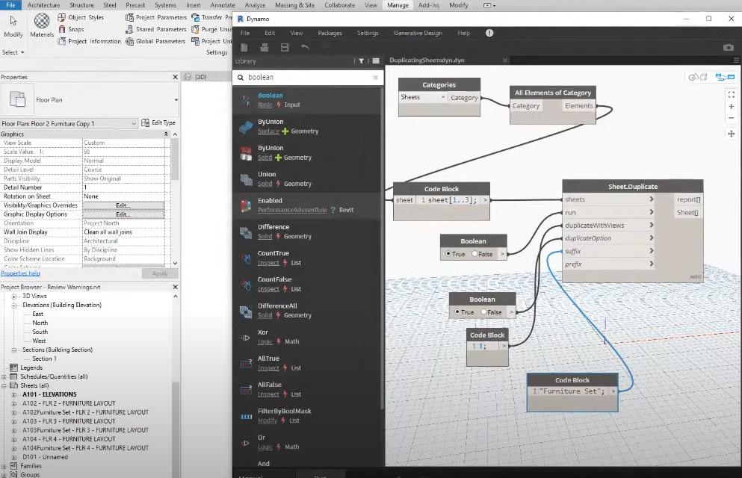Click Zoom to fit icon in Dynamo canvas
Image resolution: width=742 pixels, height=478 pixels.
[731, 95]
